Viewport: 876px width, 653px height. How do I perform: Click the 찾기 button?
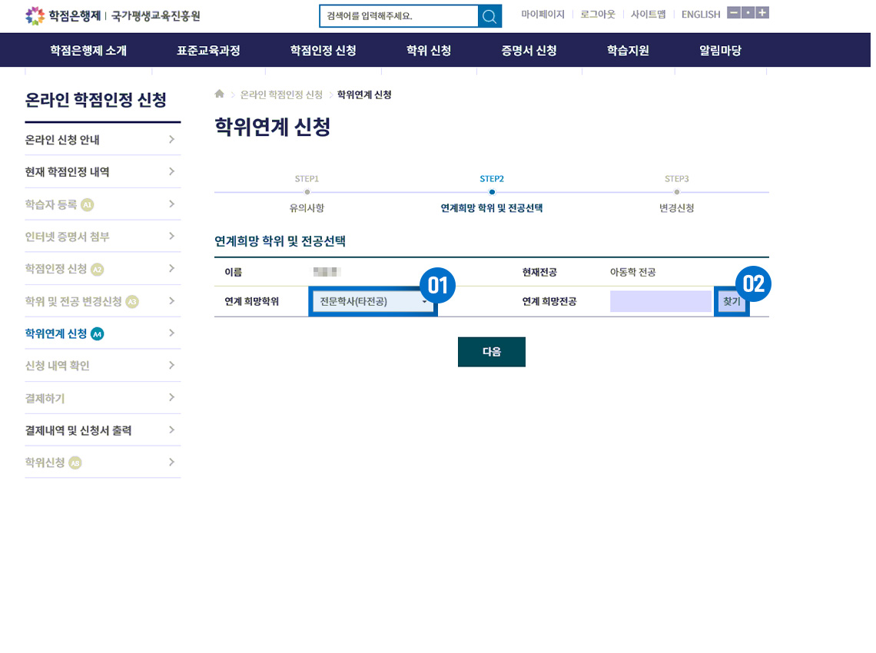point(732,302)
